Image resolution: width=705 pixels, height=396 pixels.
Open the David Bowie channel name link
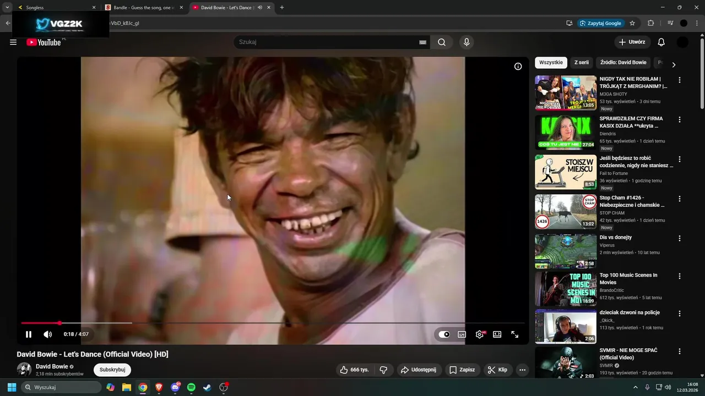pos(52,366)
